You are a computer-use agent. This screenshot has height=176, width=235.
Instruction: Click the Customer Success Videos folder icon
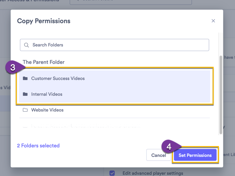coord(25,78)
